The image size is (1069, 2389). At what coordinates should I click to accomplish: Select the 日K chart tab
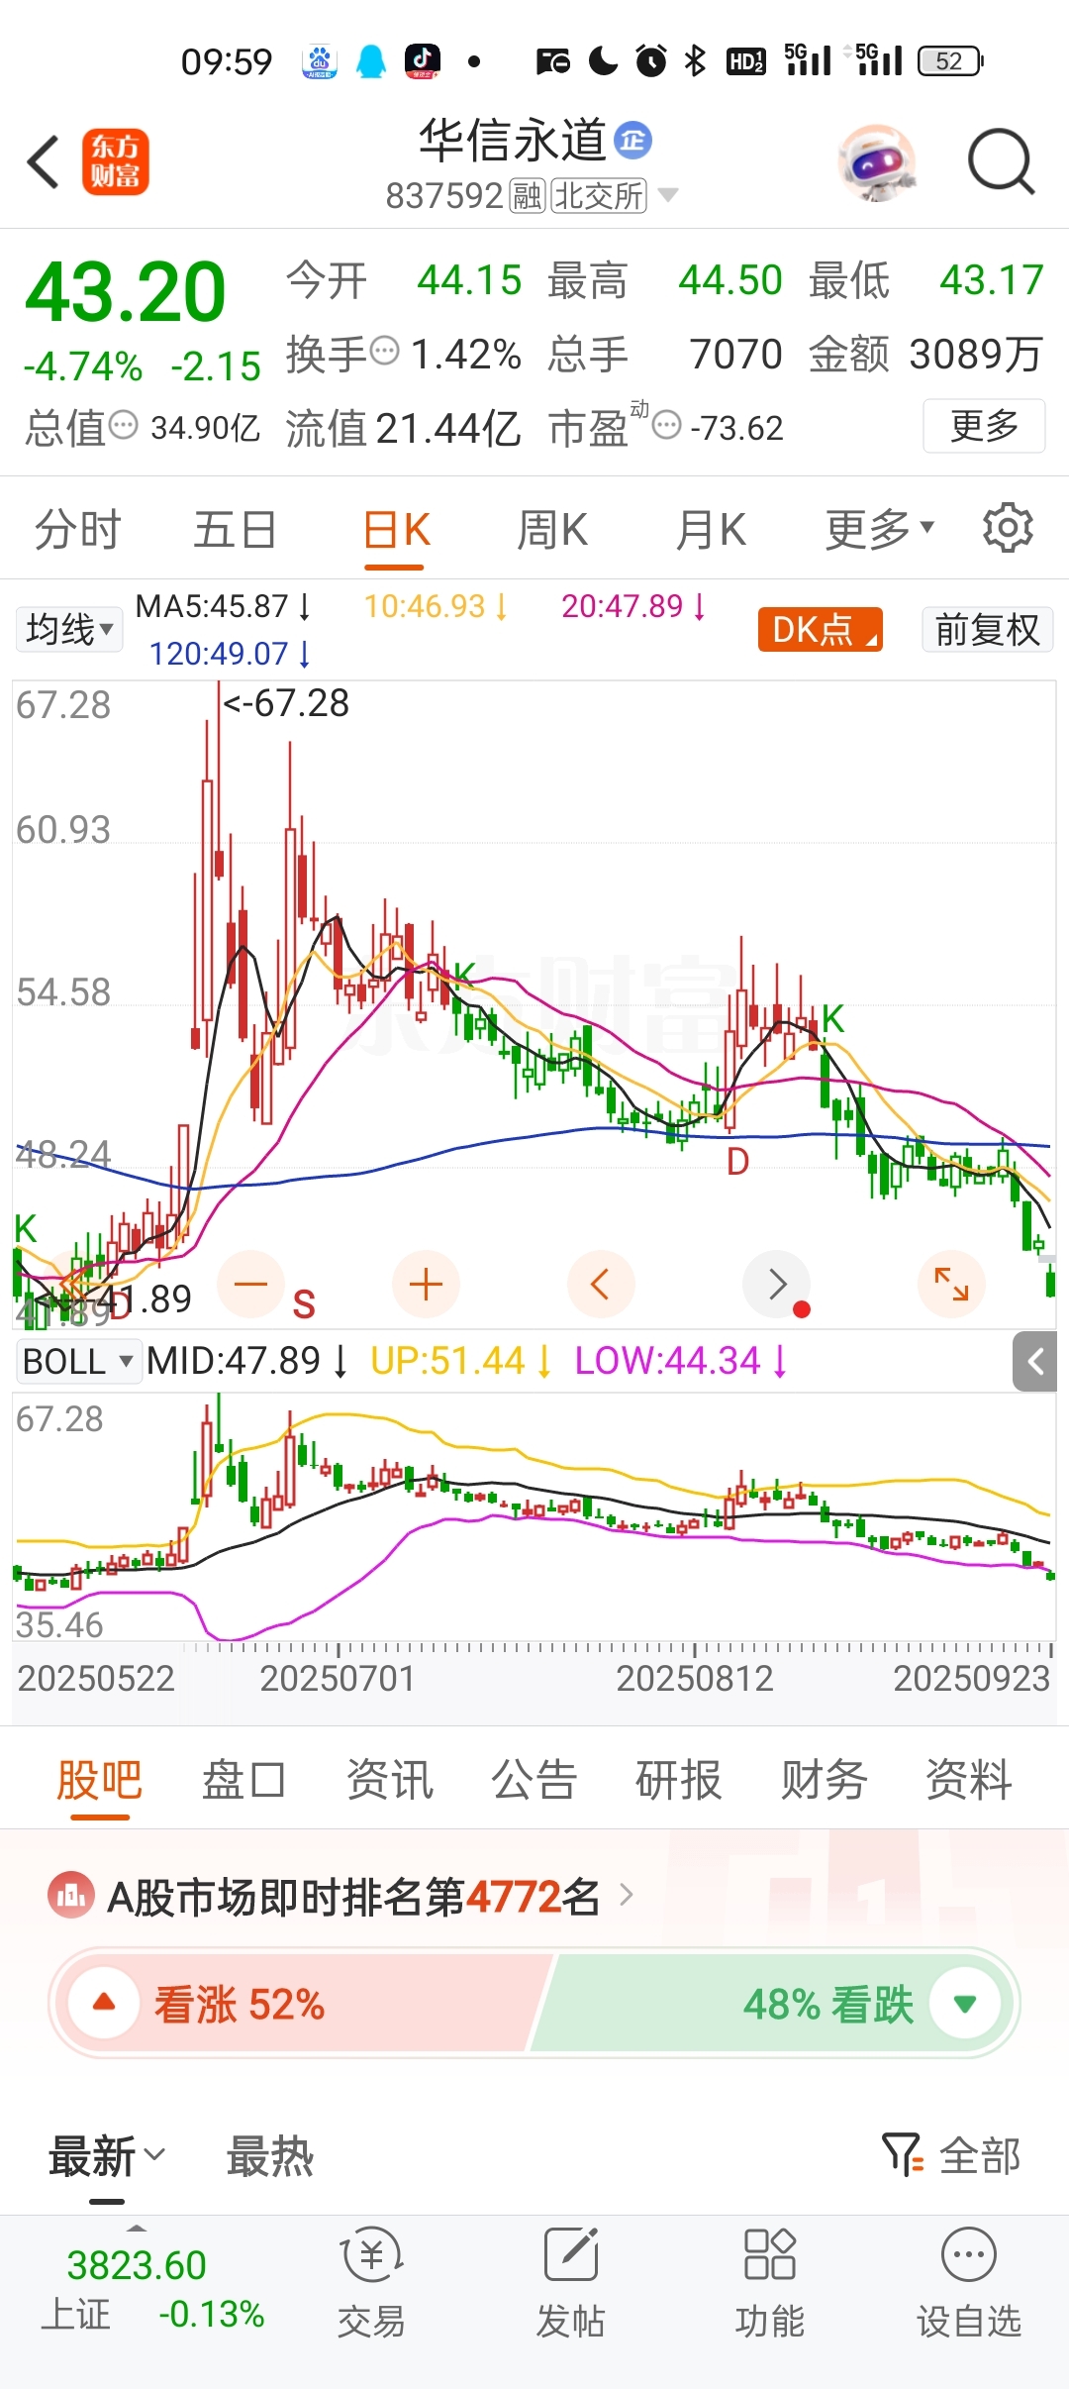coord(395,531)
